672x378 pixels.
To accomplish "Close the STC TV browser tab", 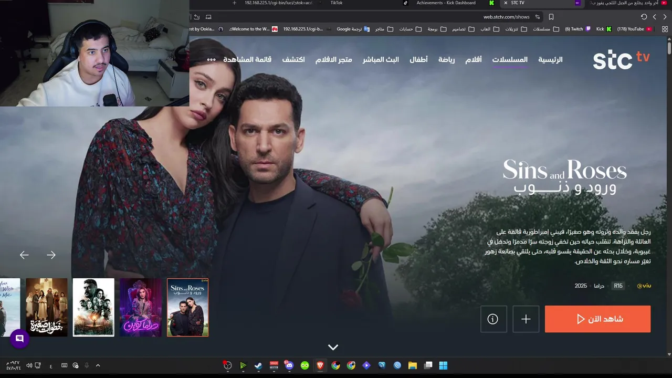I will click(x=506, y=3).
